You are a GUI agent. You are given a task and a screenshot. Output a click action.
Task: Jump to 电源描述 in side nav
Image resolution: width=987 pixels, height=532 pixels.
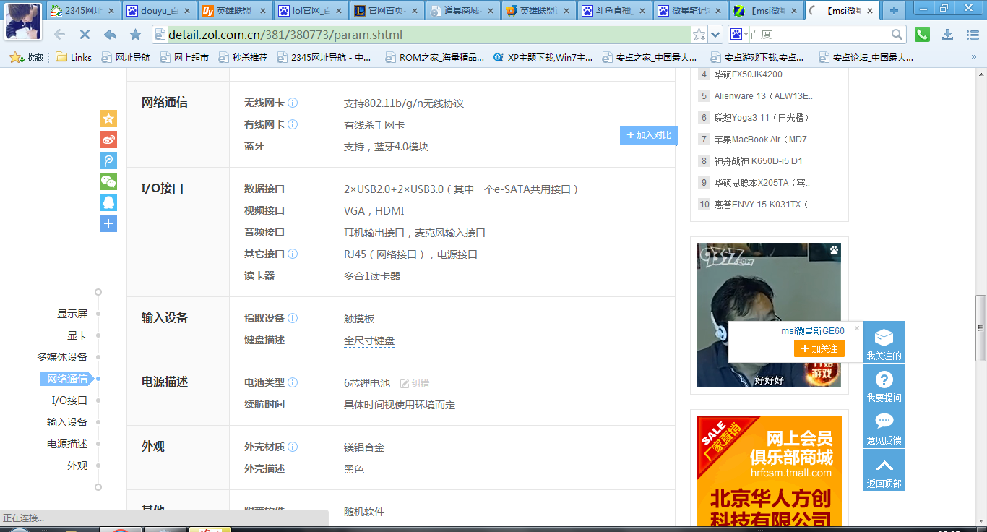pyautogui.click(x=67, y=444)
